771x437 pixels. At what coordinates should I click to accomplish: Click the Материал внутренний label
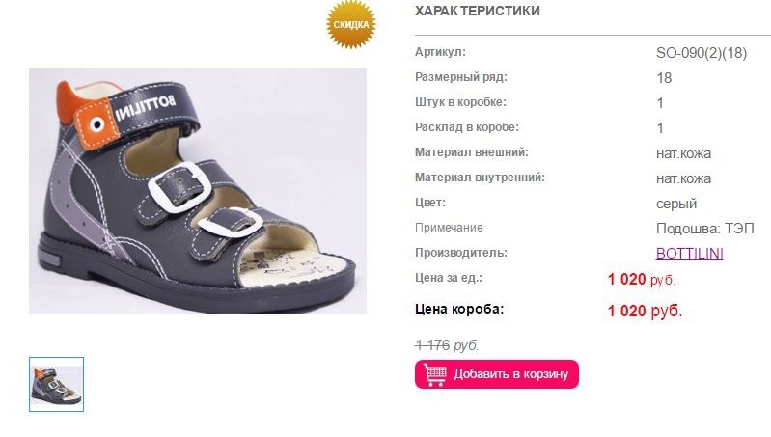tap(480, 178)
